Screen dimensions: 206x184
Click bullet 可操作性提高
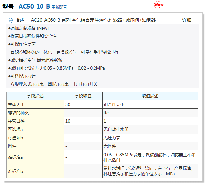(22, 44)
